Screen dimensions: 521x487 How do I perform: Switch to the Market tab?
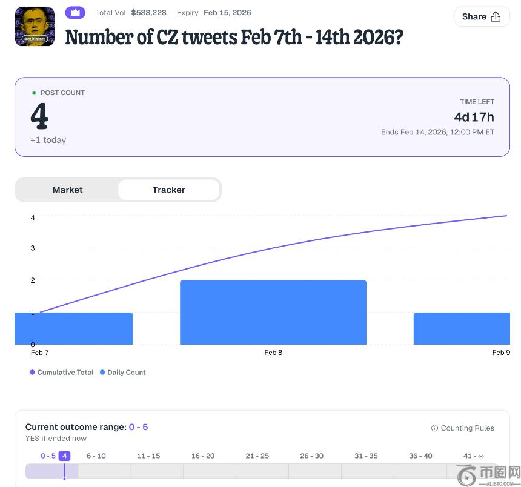pos(67,190)
